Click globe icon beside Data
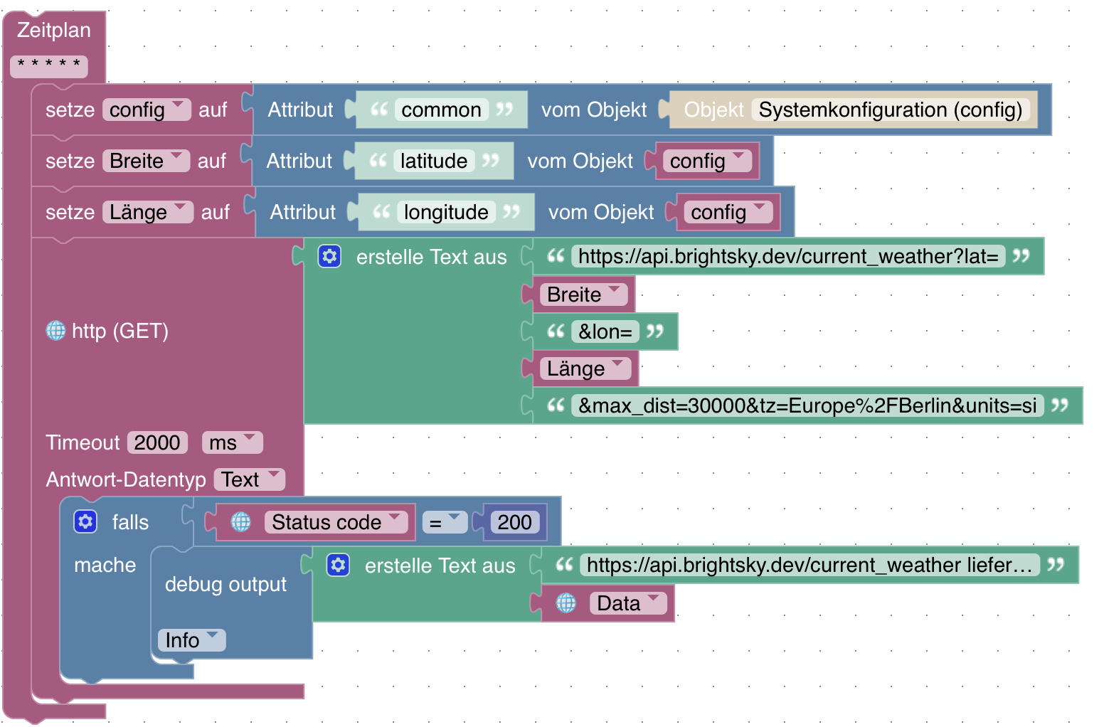1104x727 pixels. 566,603
